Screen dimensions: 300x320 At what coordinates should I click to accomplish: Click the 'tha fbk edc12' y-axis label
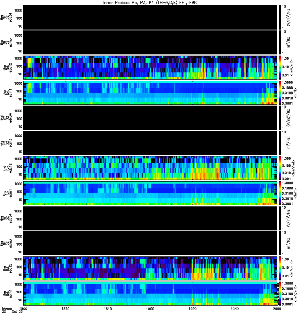8,68
